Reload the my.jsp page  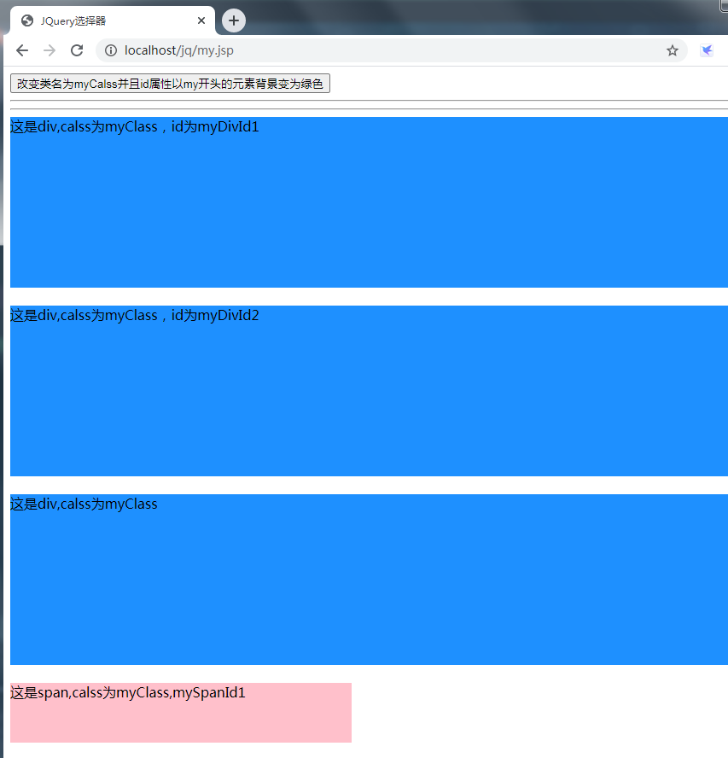tap(77, 50)
